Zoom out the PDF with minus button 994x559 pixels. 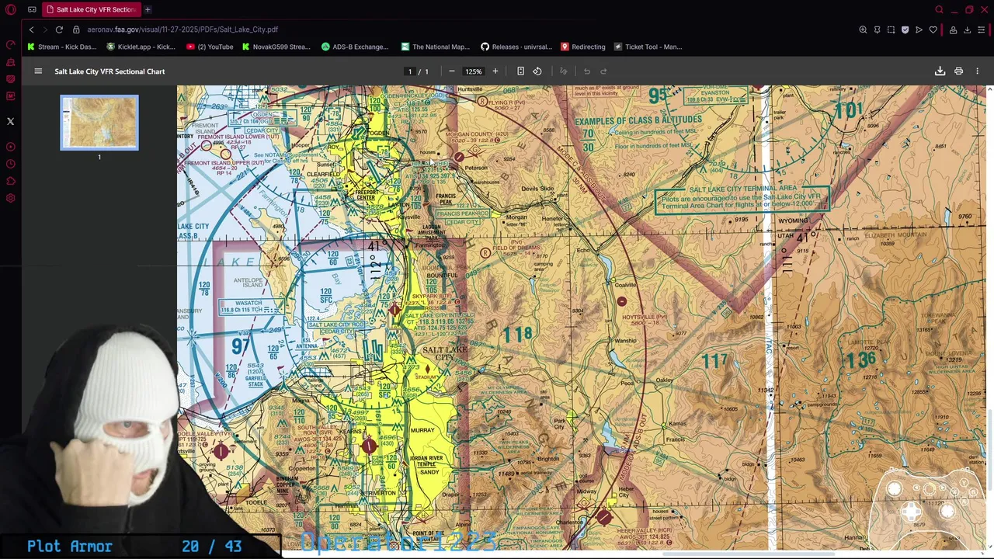point(452,71)
